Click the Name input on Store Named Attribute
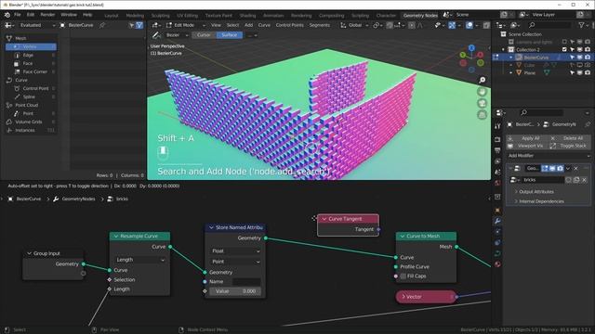 (x=246, y=282)
